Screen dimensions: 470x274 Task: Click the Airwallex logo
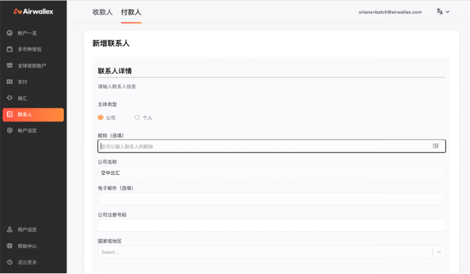(33, 12)
